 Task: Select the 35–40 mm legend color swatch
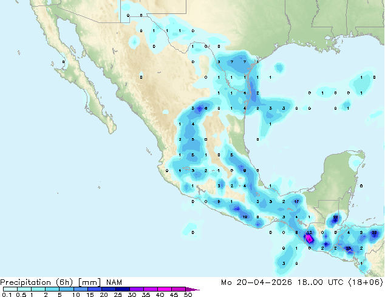pyautogui.click(x=150, y=289)
